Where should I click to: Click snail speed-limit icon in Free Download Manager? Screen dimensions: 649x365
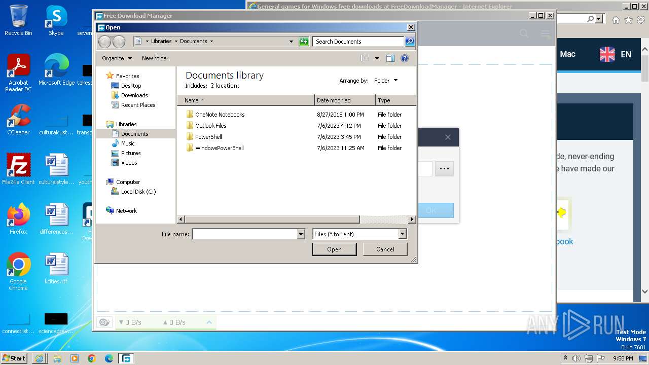(104, 322)
